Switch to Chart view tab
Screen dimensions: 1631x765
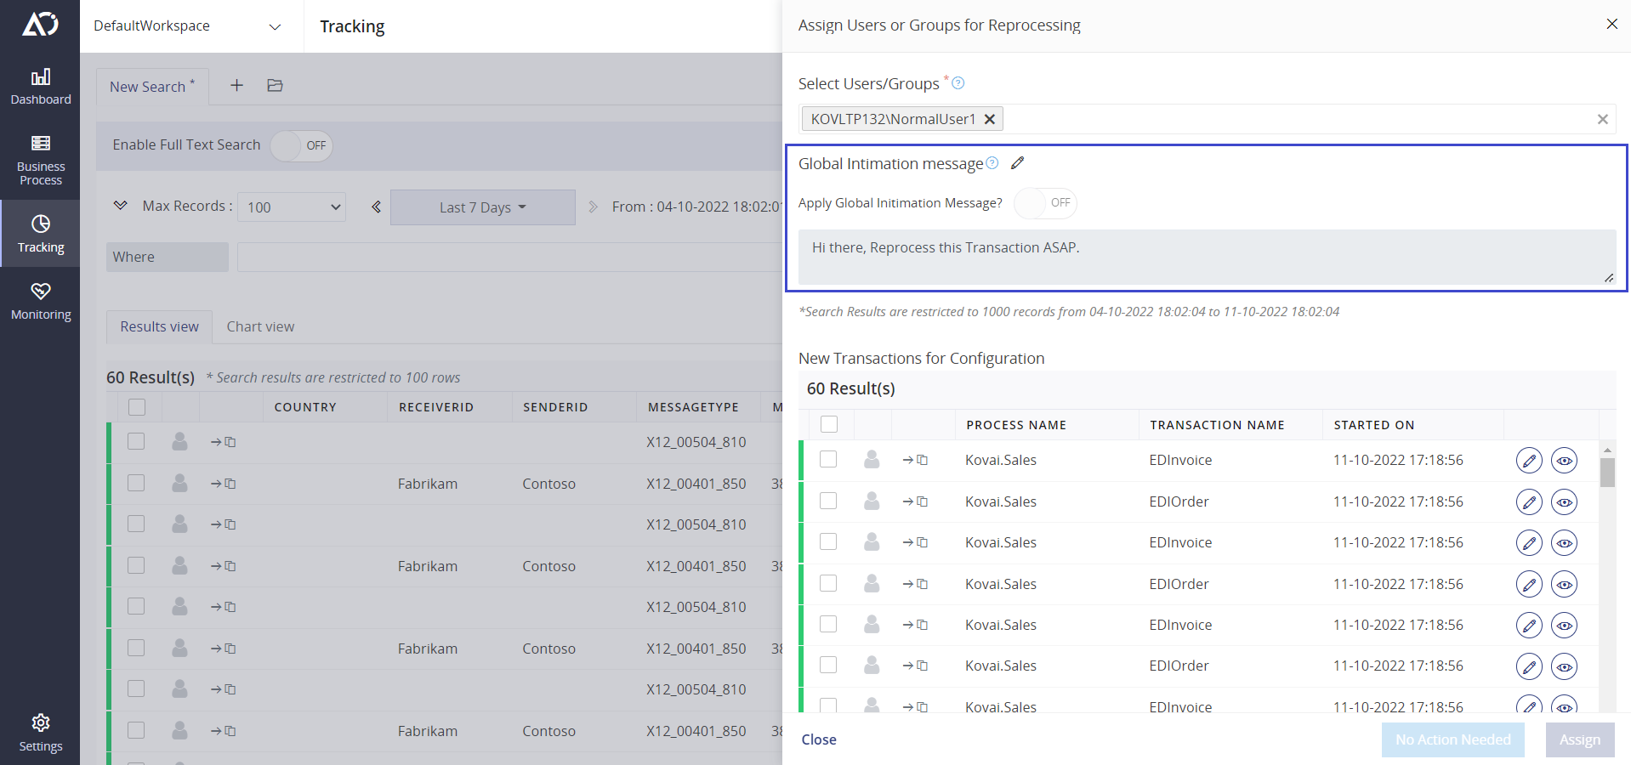coord(260,326)
